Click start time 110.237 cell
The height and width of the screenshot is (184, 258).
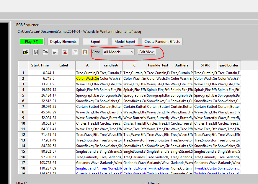coord(40,168)
